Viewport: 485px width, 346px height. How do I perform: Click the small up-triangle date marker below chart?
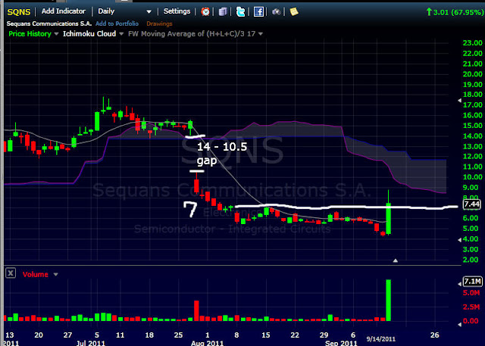(x=396, y=260)
